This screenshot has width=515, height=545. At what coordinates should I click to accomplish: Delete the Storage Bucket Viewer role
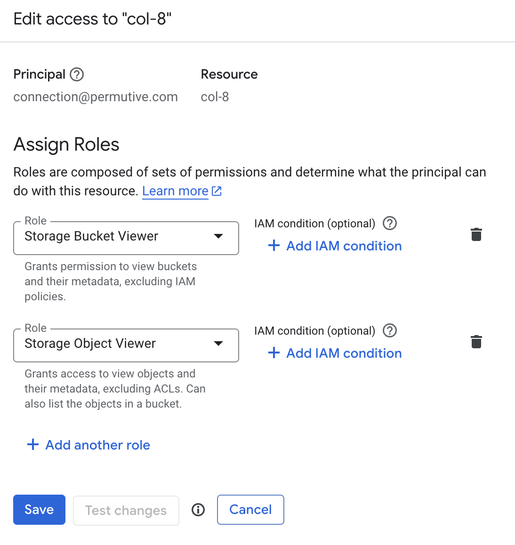click(x=476, y=235)
